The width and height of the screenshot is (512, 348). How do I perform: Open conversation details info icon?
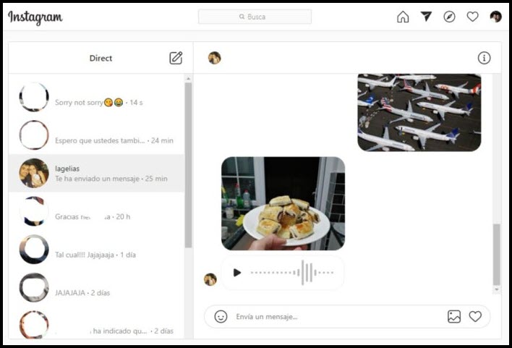(485, 58)
